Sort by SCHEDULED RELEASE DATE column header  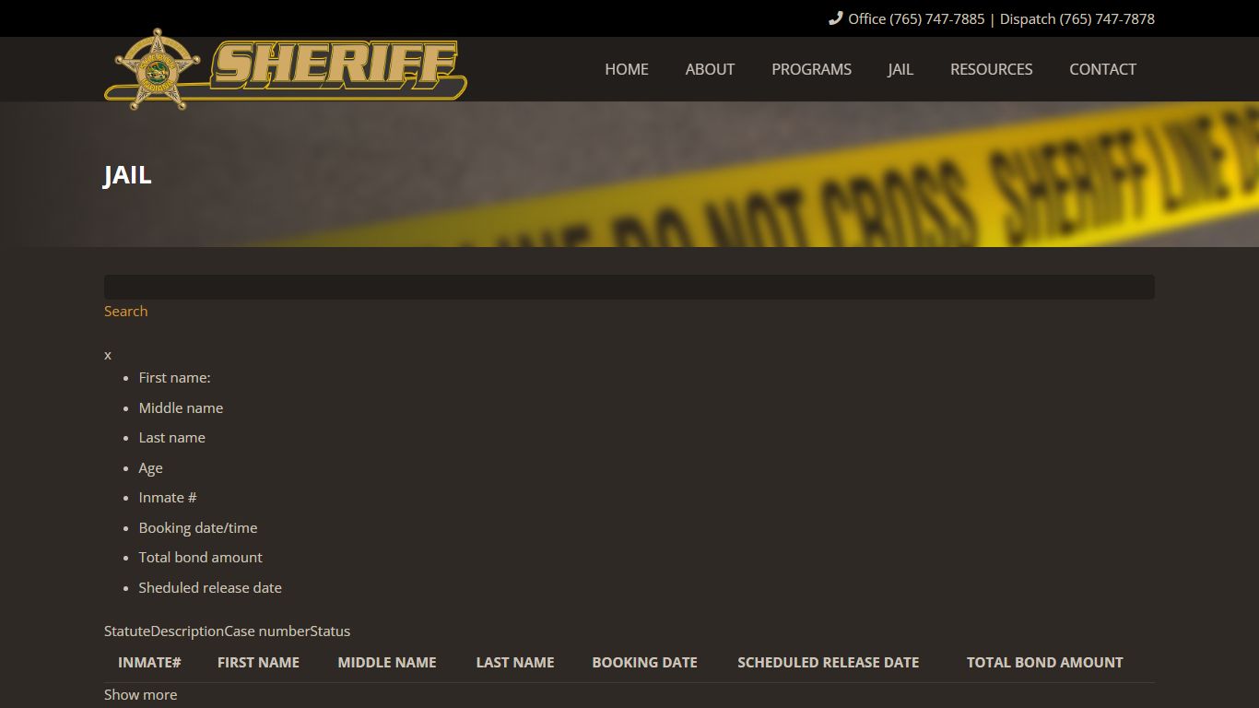tap(828, 662)
